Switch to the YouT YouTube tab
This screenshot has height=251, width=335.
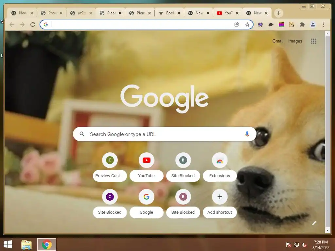pos(228,13)
